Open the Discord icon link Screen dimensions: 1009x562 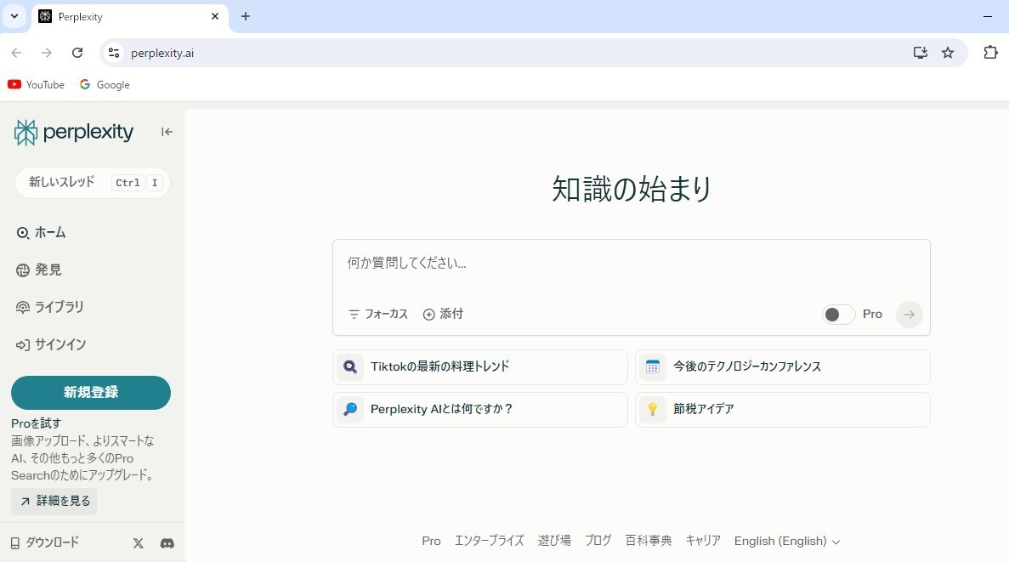click(x=167, y=543)
